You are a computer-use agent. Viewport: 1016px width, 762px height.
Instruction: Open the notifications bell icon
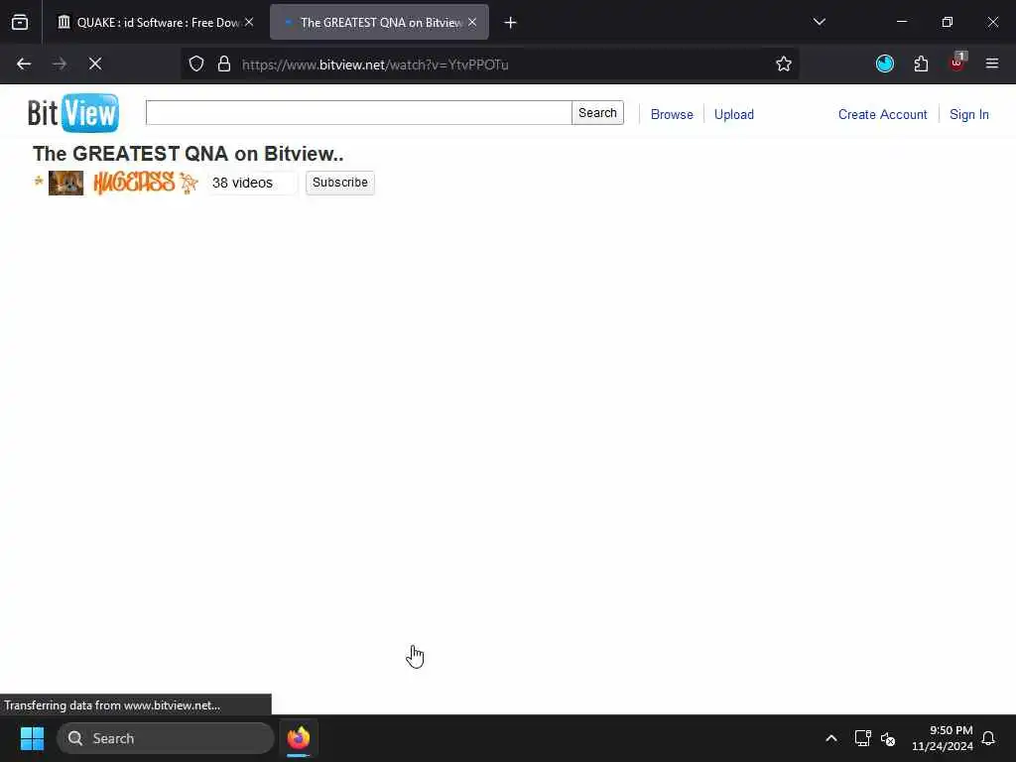coord(988,738)
